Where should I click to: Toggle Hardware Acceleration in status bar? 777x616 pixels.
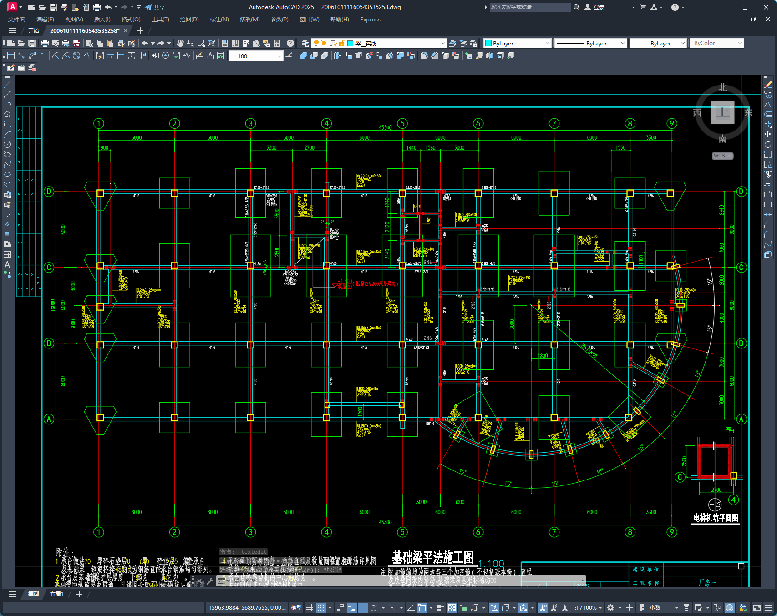click(x=730, y=608)
